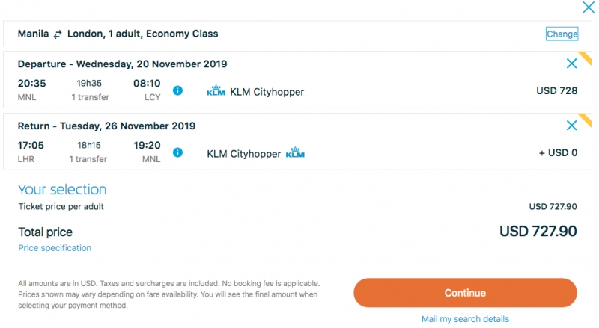
Task: Click the yellow corner ribbon on the return card
Action: pyautogui.click(x=586, y=120)
